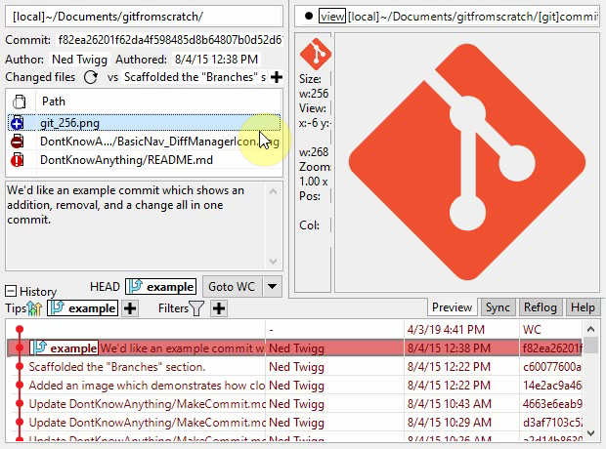
Task: Click the file icon in the Path column header
Action: [x=20, y=102]
